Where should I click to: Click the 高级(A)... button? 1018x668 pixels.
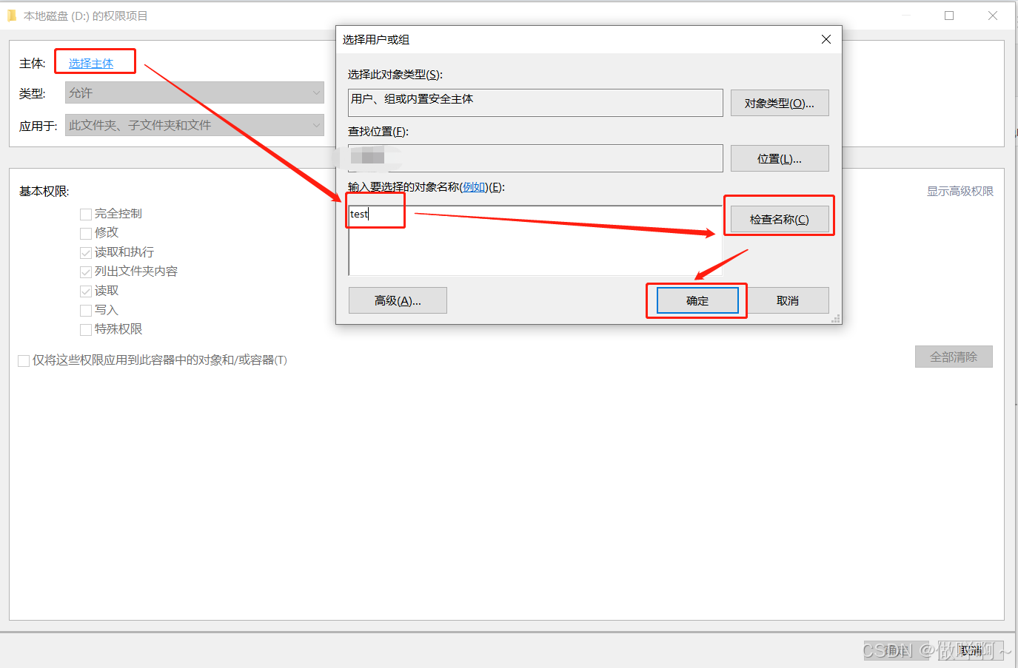click(398, 300)
